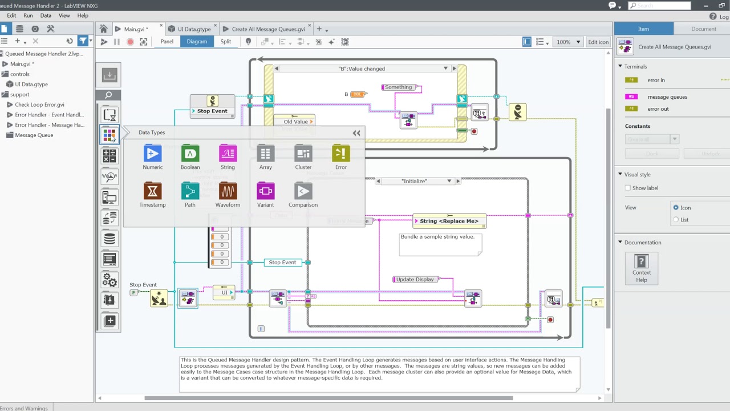730x411 pixels.
Task: Collapse the Terminals section
Action: click(x=620, y=67)
